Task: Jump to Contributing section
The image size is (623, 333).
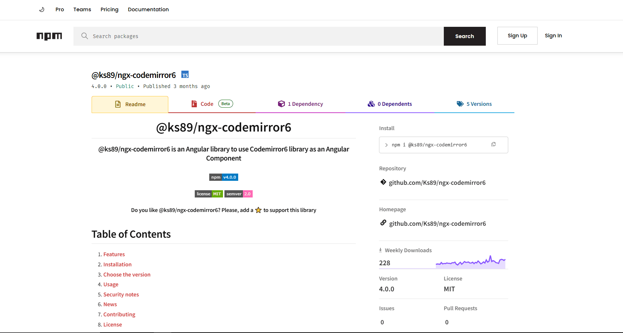Action: (119, 315)
